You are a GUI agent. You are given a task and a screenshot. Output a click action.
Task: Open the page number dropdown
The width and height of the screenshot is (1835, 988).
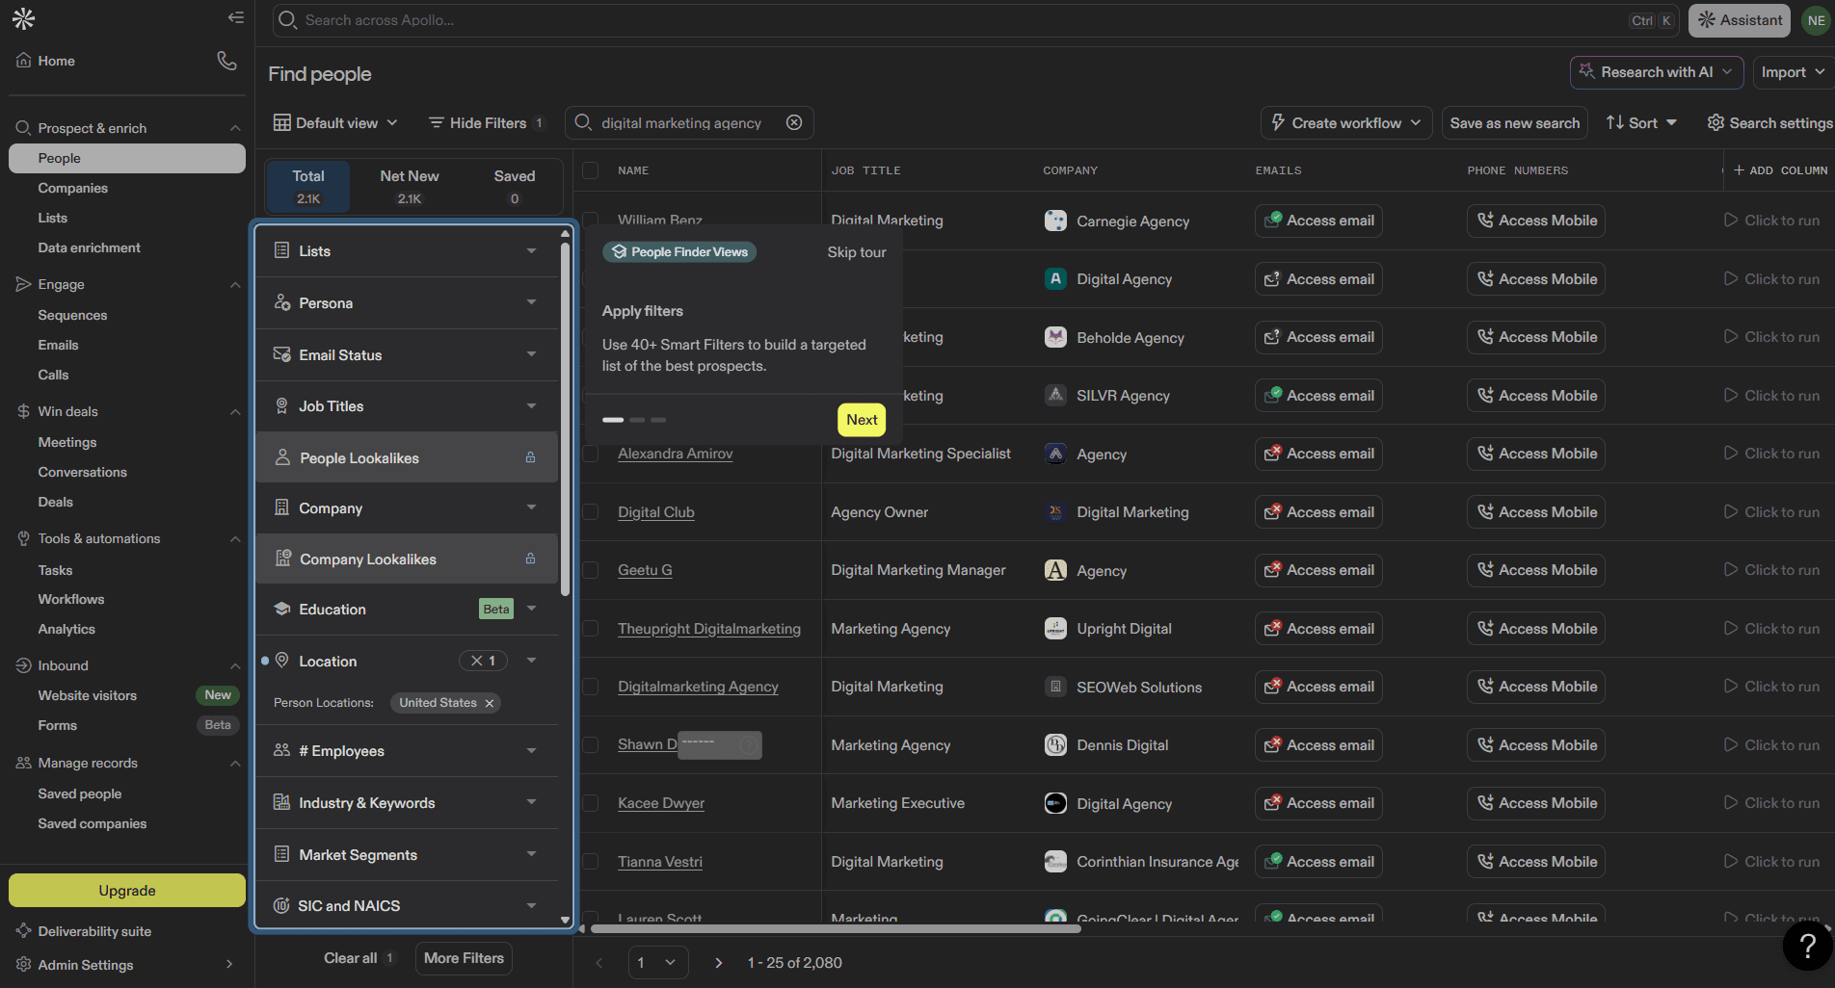tap(658, 962)
